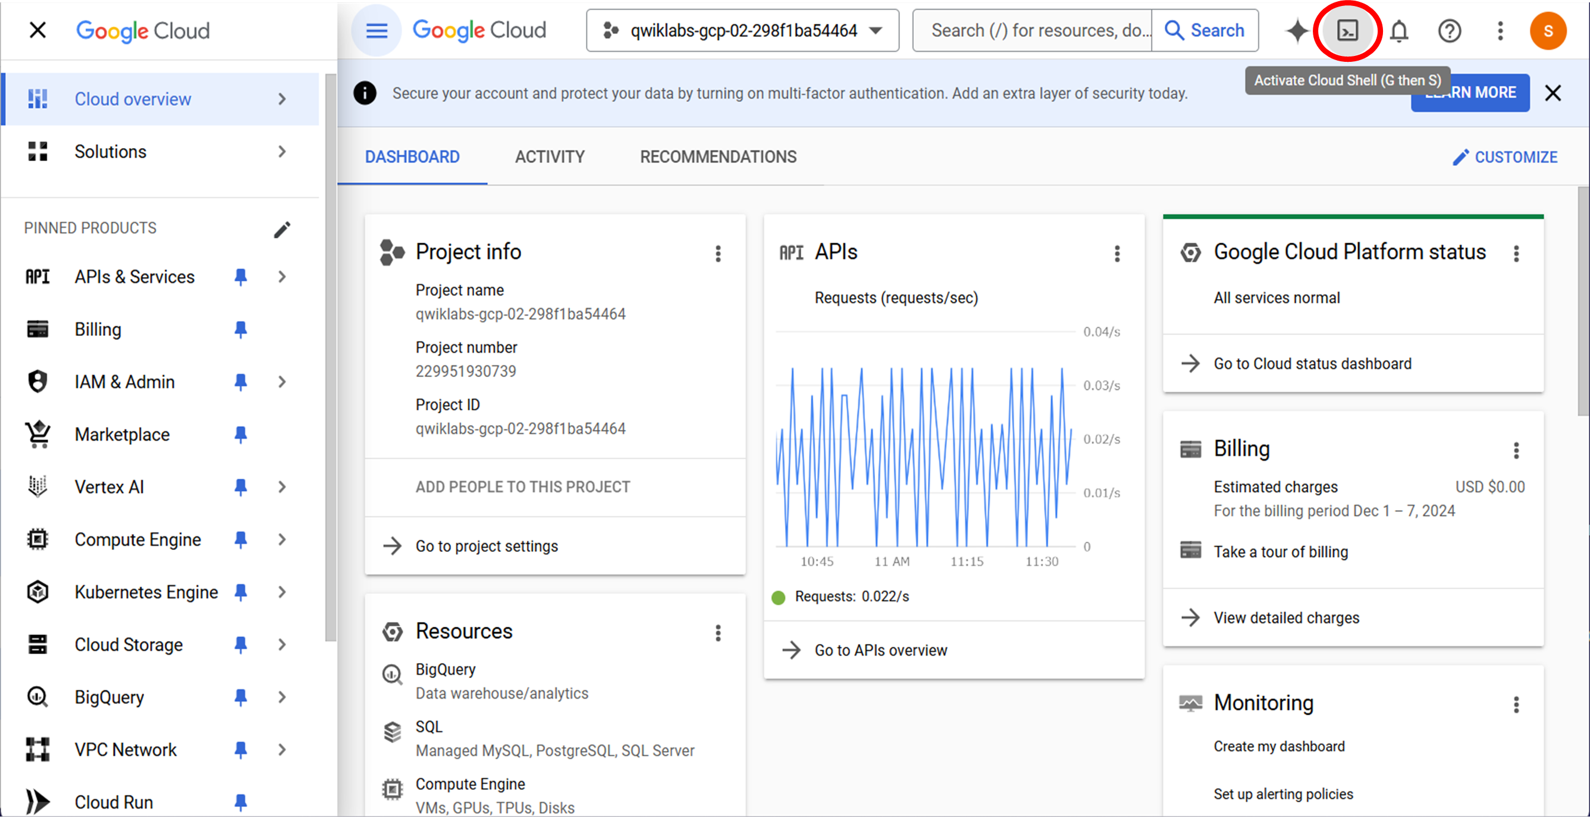Open Project info card options menu
Viewport: 1590px width, 817px height.
tap(718, 254)
